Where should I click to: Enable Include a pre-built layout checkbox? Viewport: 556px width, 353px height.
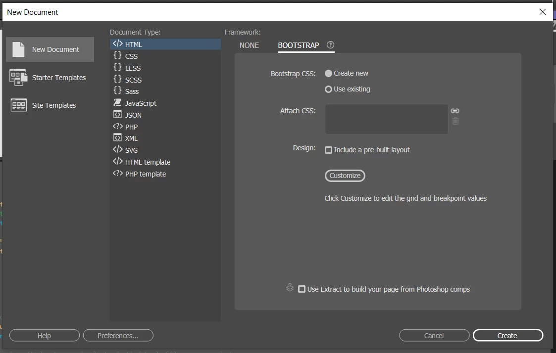click(328, 150)
